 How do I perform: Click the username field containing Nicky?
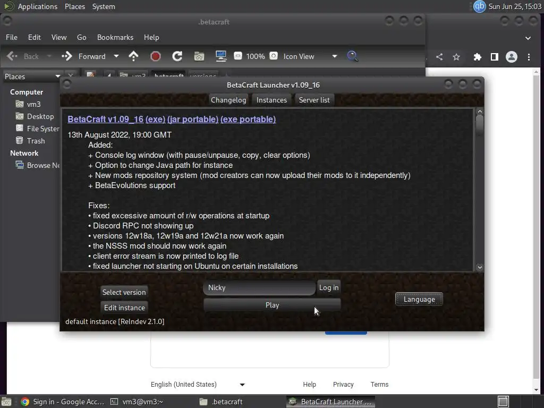[259, 288]
